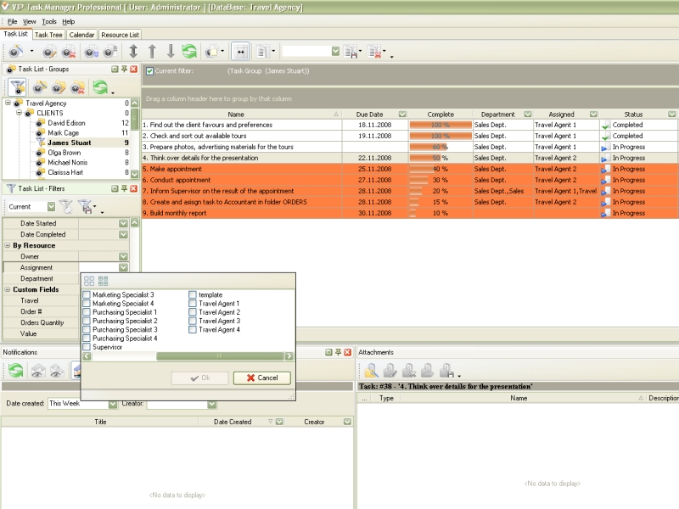The image size is (679, 509).
Task: Open the This Week date created dropdown
Action: pos(113,404)
